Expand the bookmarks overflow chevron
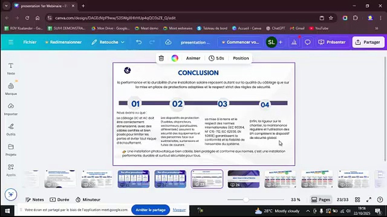 (x=377, y=28)
